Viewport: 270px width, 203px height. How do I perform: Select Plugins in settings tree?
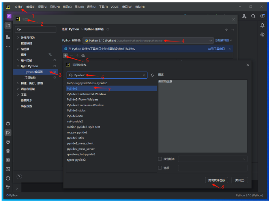pos(24,55)
